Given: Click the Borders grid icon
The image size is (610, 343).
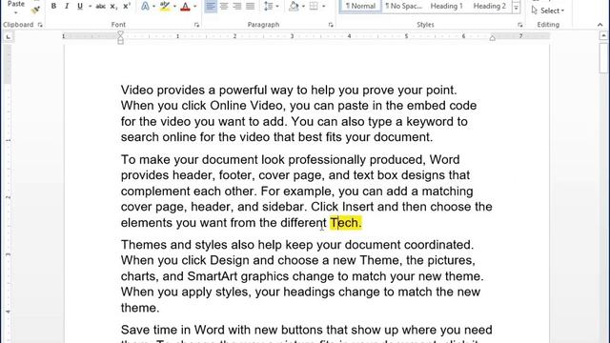Looking at the screenshot, I should pos(314,6).
